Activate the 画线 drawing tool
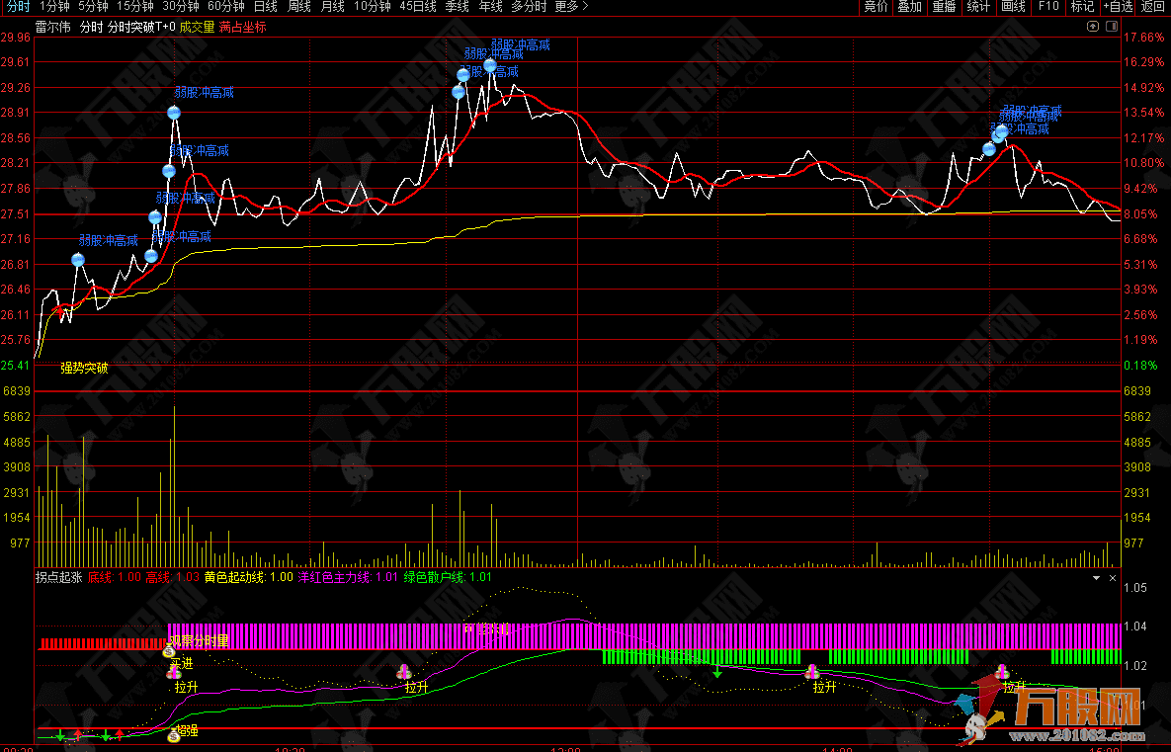This screenshot has width=1171, height=752. (1013, 7)
